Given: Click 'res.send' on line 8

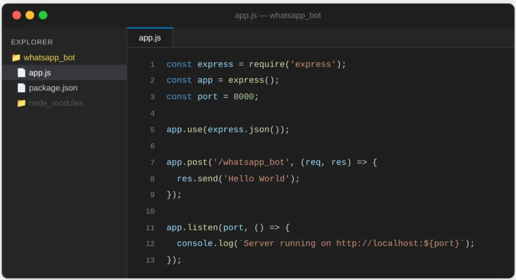Looking at the screenshot, I should point(198,179).
